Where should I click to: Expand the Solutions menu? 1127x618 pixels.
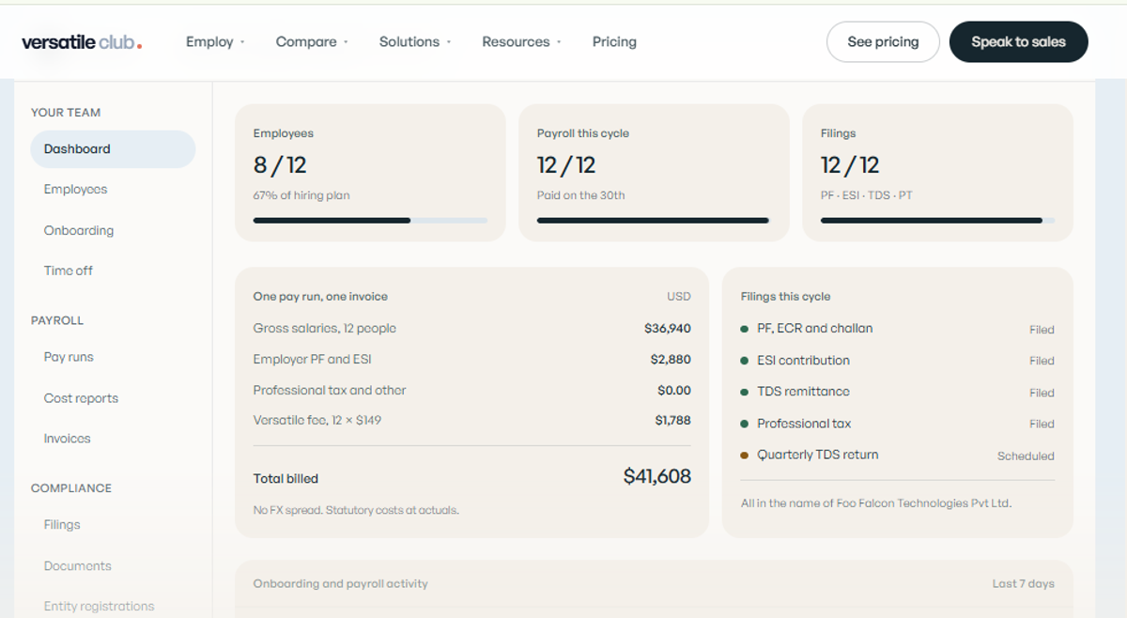click(415, 42)
